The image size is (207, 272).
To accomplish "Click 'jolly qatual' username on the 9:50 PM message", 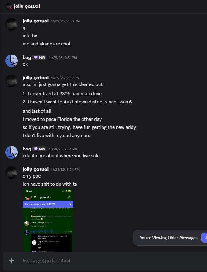I will [36, 21].
